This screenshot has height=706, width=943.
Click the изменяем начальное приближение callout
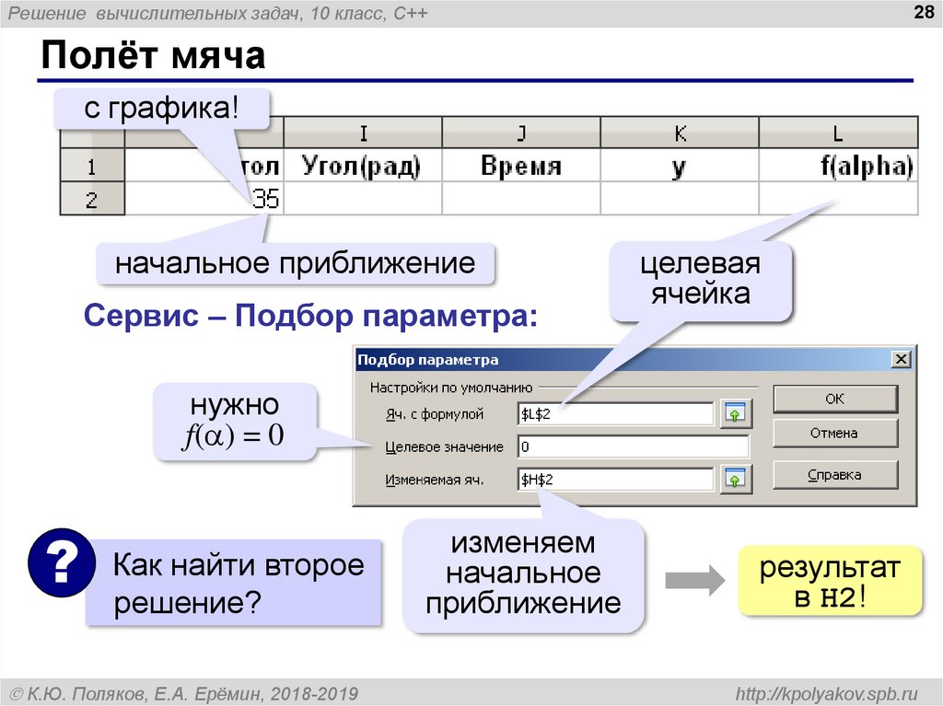coord(523,574)
